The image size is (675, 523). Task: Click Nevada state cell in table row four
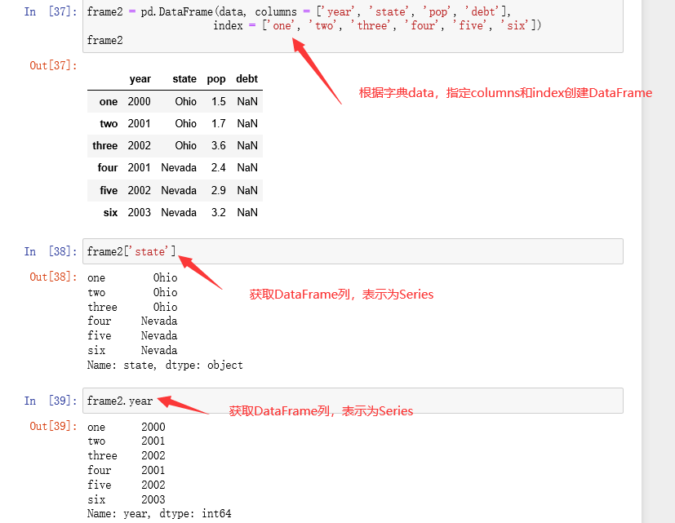[x=179, y=167]
